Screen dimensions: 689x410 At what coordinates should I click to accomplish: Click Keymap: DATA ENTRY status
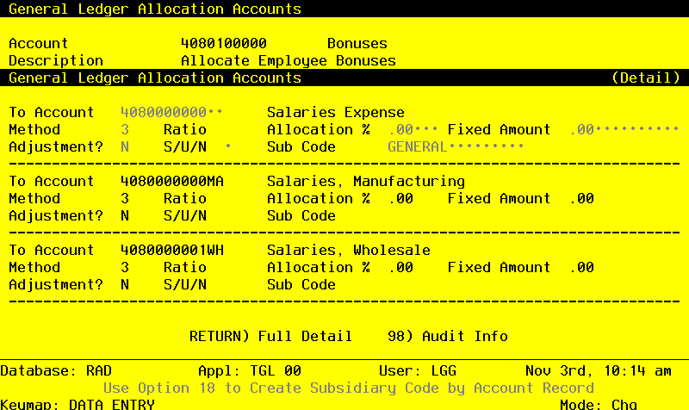tap(78, 404)
